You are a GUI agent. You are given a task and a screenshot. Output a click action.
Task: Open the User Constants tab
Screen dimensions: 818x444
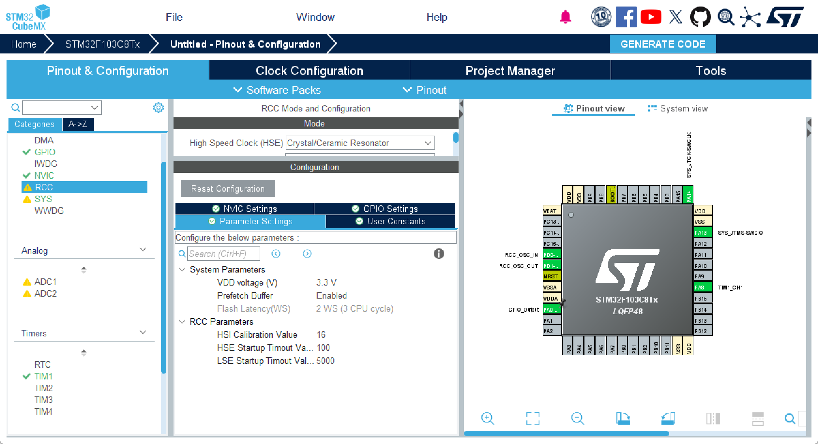pos(390,221)
